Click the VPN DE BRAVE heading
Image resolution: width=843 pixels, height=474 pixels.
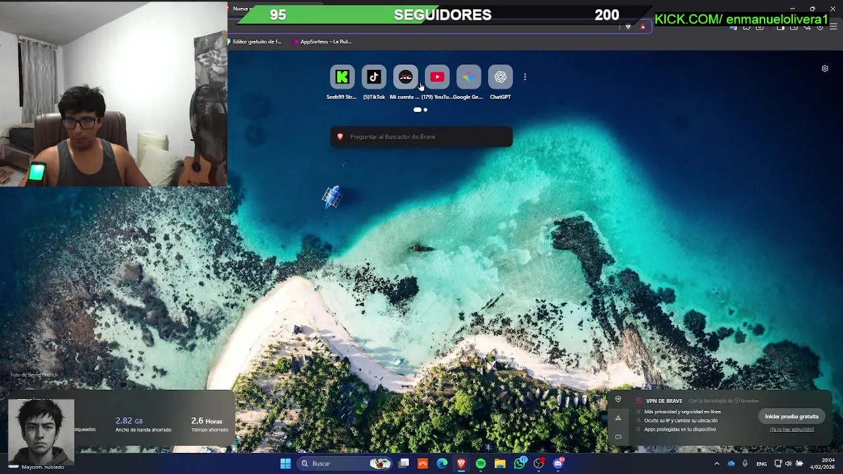coord(664,401)
